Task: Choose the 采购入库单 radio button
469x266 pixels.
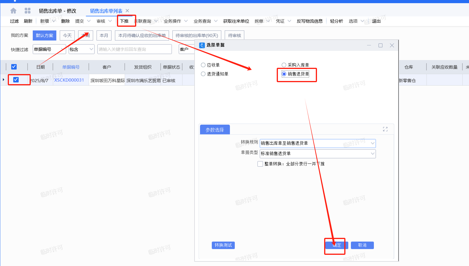Action: coord(284,65)
